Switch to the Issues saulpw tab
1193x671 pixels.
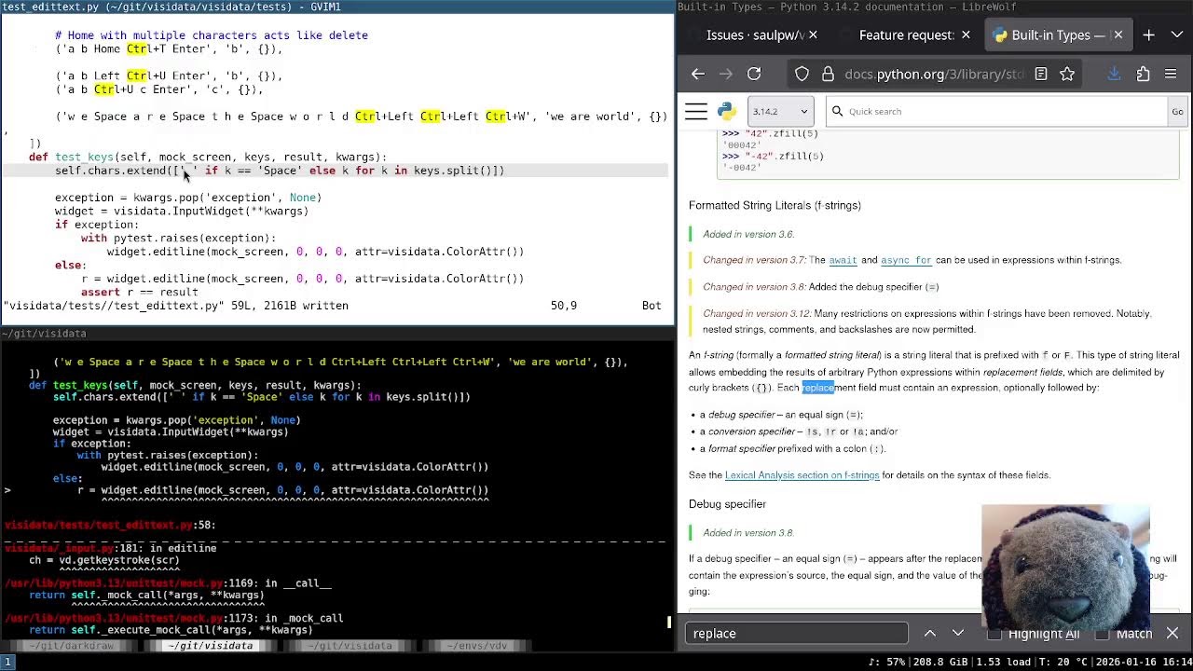(753, 35)
